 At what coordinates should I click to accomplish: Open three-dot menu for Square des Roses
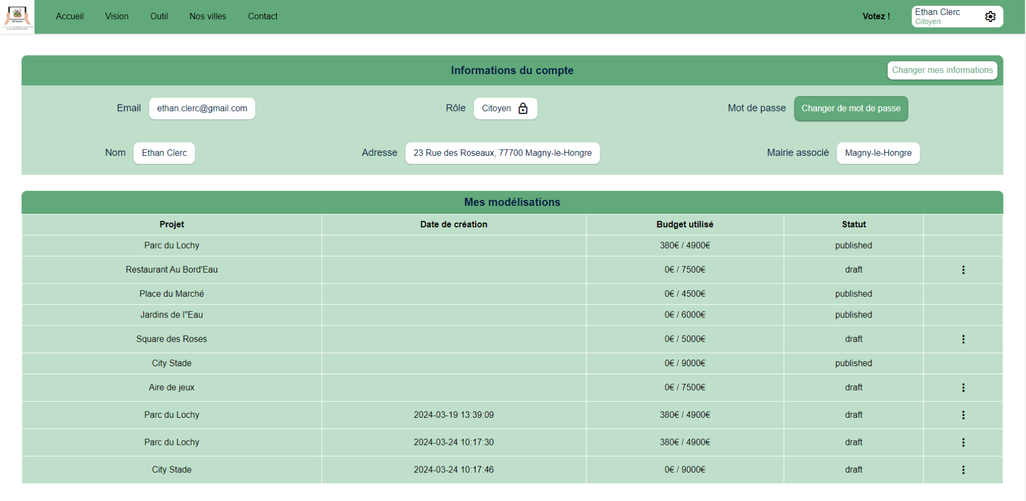pos(963,339)
